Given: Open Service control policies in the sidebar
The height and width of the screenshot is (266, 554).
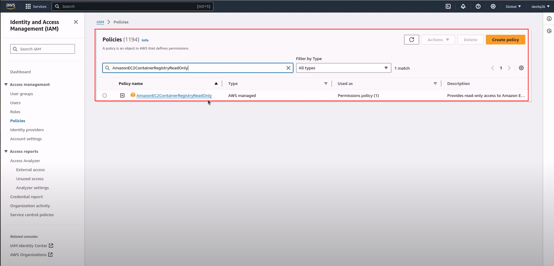Looking at the screenshot, I should [x=32, y=215].
